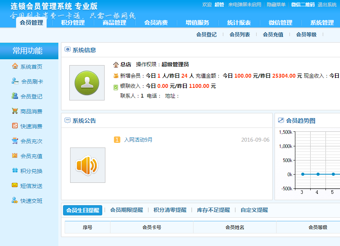Select 会员登记 in the submenu bar
The width and height of the screenshot is (340, 246).
206,35
